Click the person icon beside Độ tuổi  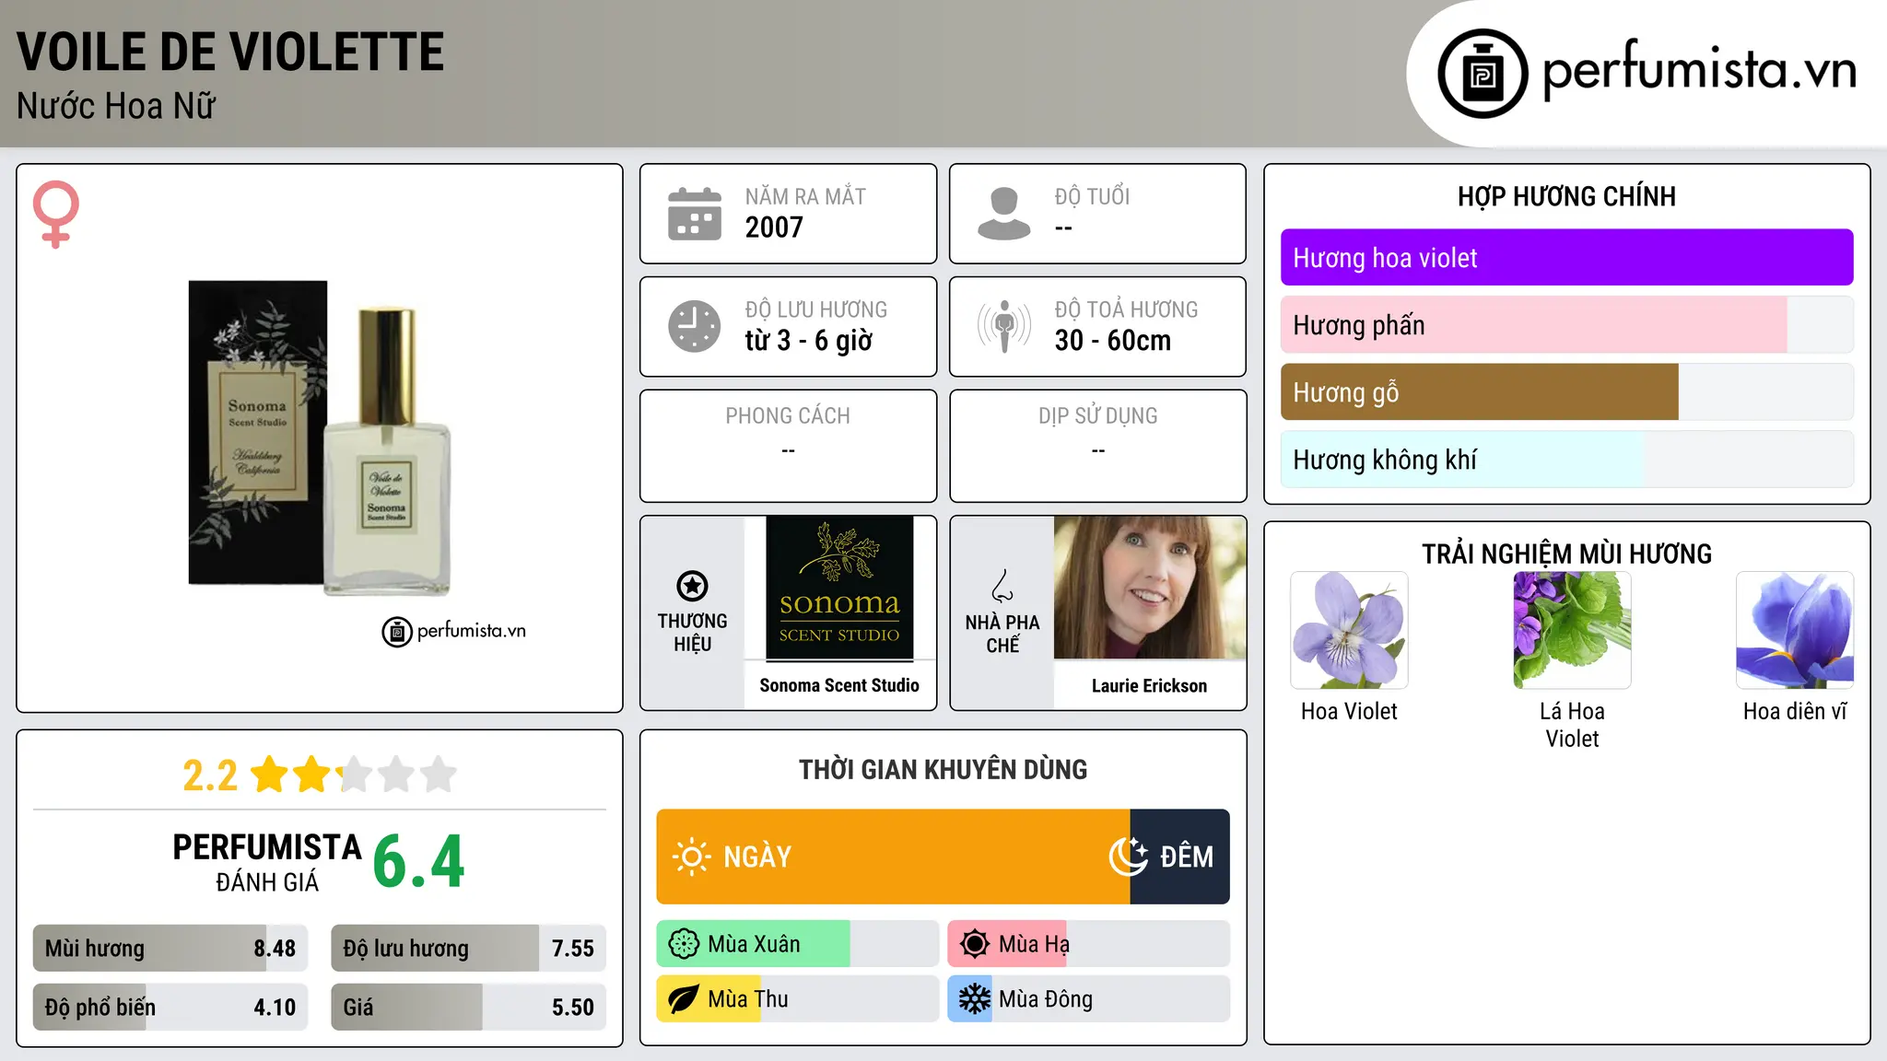(x=1003, y=214)
